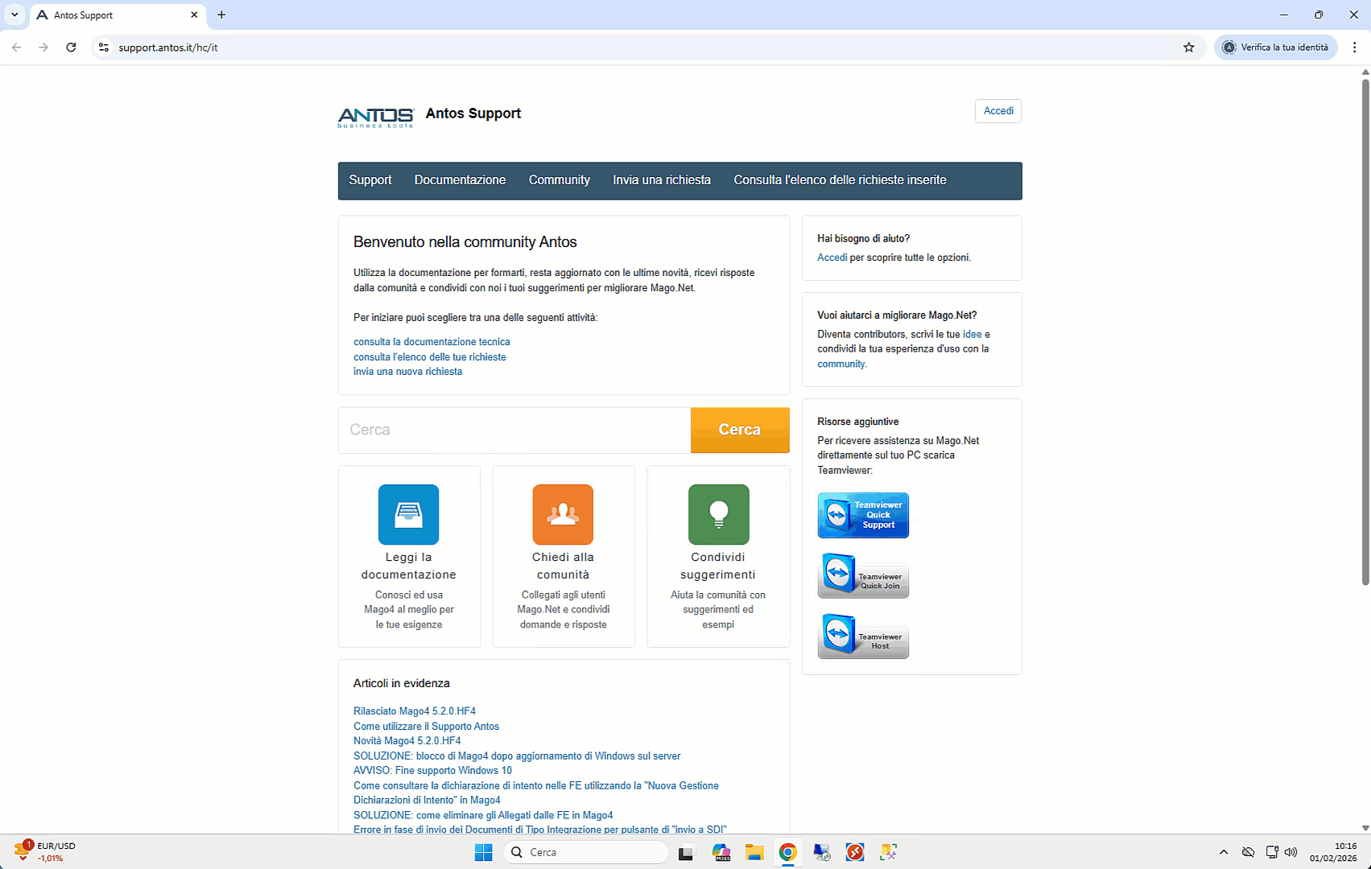Viewport: 1371px width, 869px height.
Task: Open the Support menu item
Action: coord(370,180)
